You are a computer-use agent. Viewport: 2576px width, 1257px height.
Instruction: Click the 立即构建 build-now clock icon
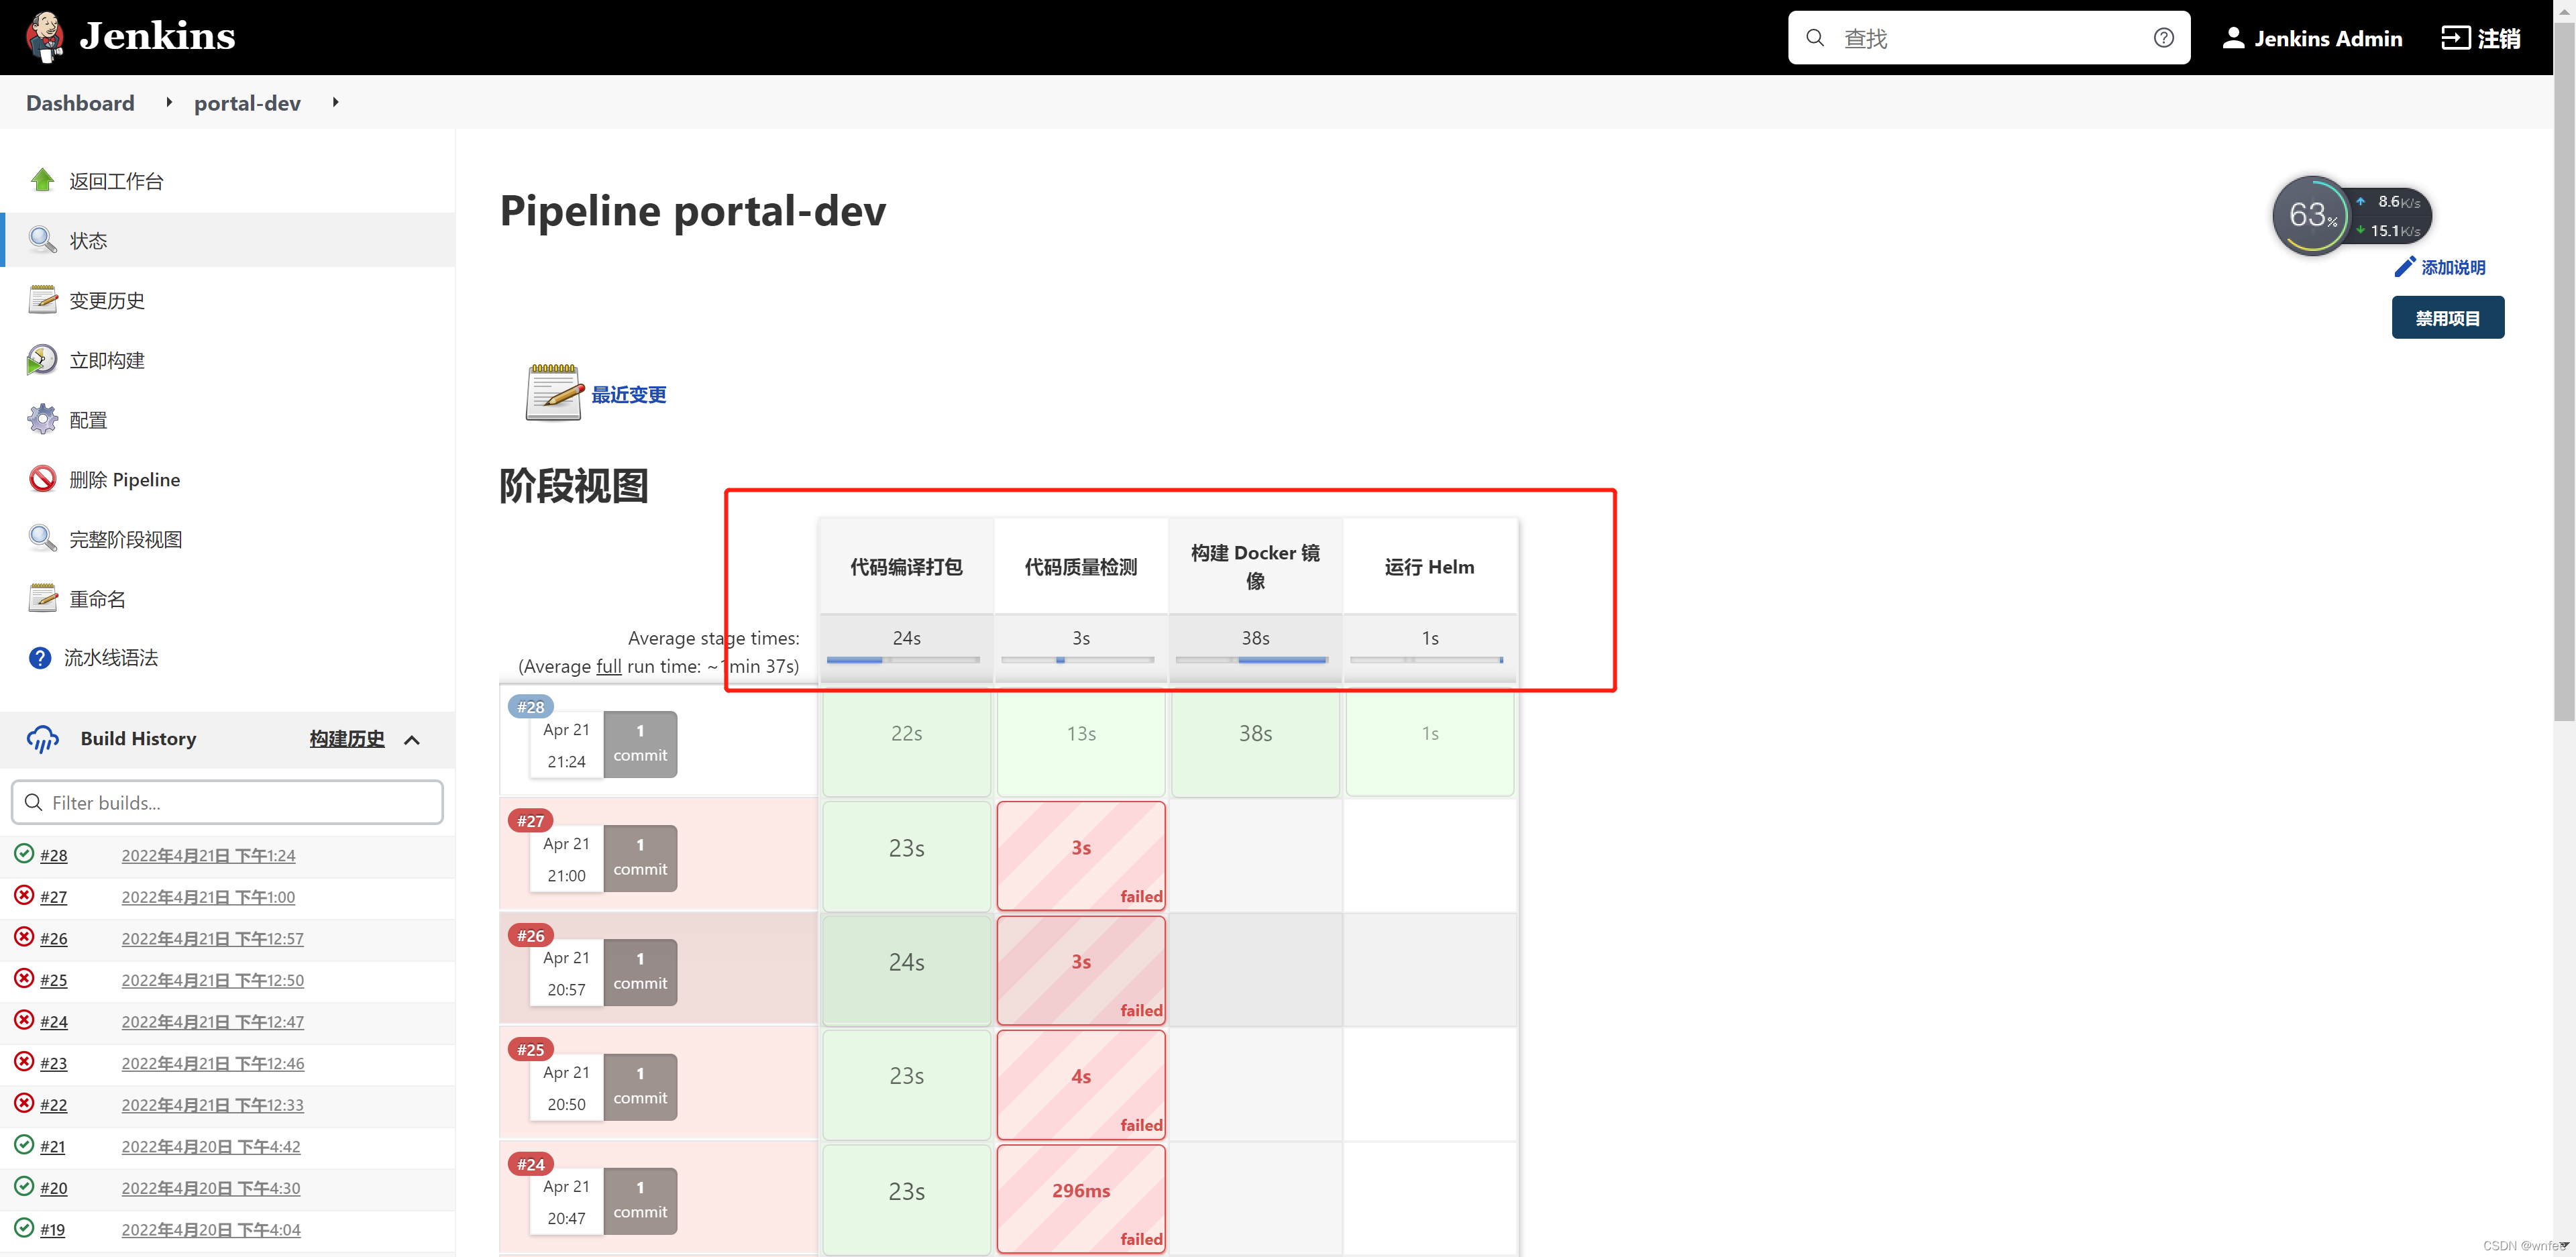point(42,360)
